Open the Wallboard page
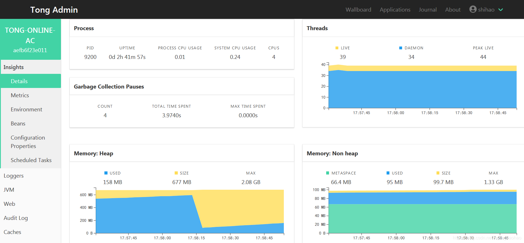The image size is (524, 243). [358, 10]
